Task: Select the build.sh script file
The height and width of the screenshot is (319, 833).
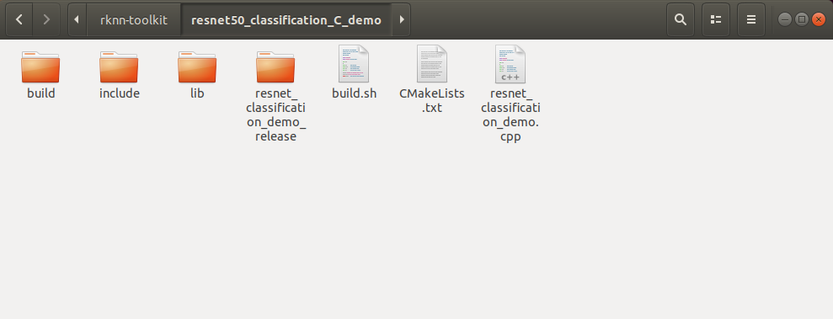Action: click(x=354, y=64)
